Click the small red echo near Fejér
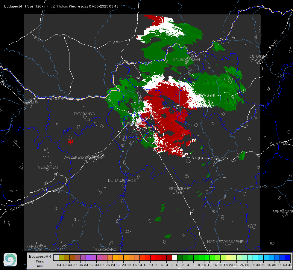Screen dimensions: 293x270 pos(70,142)
